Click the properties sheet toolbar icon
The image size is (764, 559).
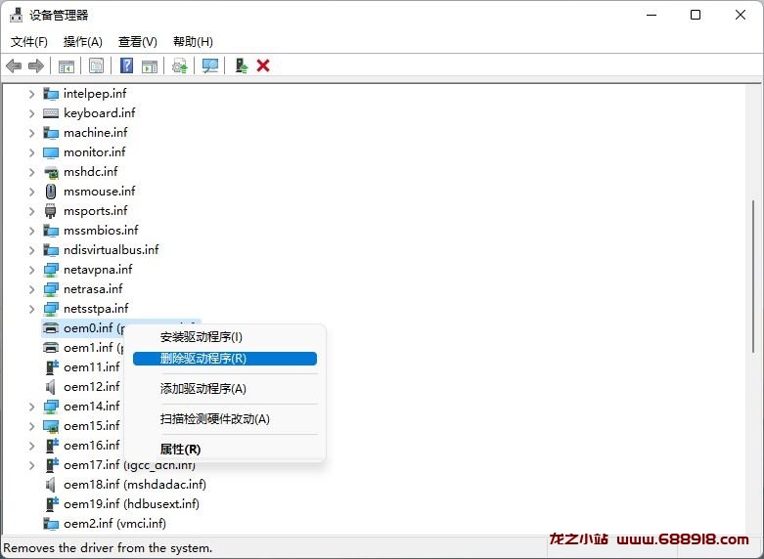pos(96,65)
